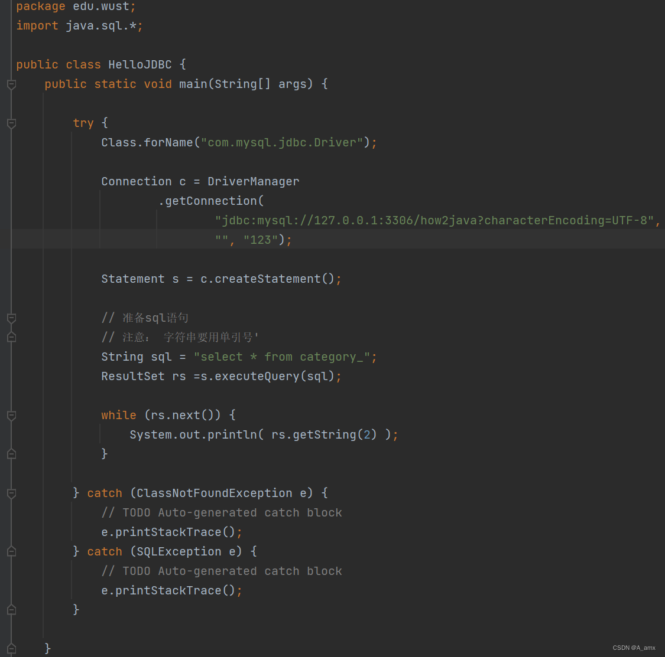Click fold end marker after last catch block
Image resolution: width=665 pixels, height=657 pixels.
tap(11, 610)
